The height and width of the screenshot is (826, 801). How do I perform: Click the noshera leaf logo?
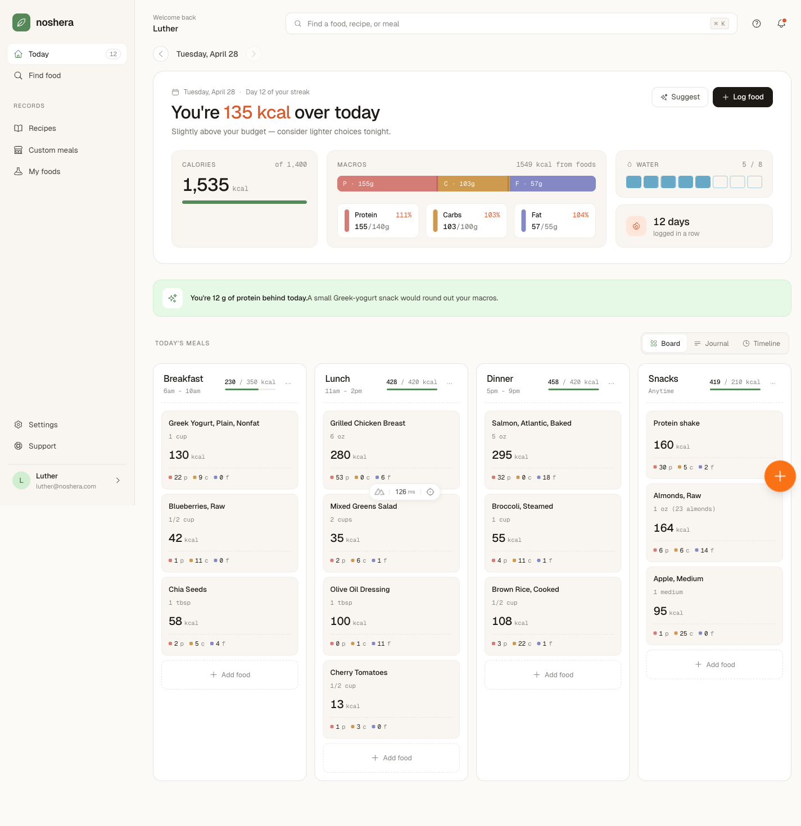(x=21, y=22)
